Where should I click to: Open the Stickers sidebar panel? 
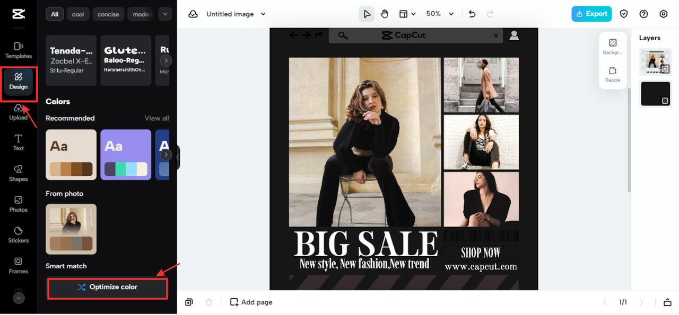19,235
